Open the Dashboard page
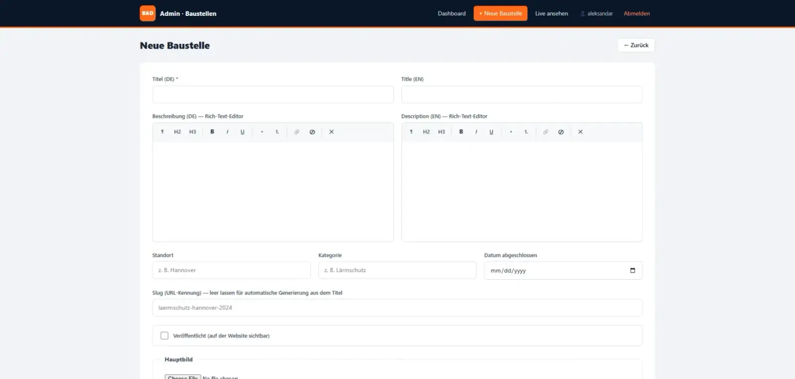 point(452,13)
